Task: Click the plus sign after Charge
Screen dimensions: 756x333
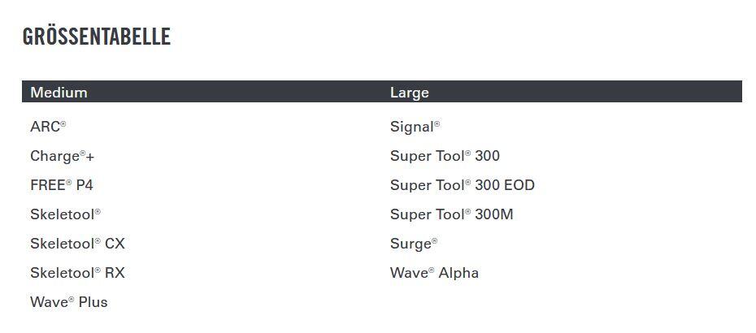Action: click(x=90, y=157)
